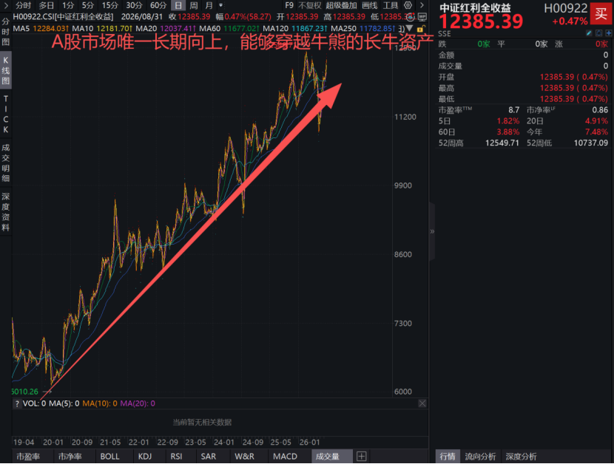Click the pencil edit icon beside SSE

[x=589, y=33]
